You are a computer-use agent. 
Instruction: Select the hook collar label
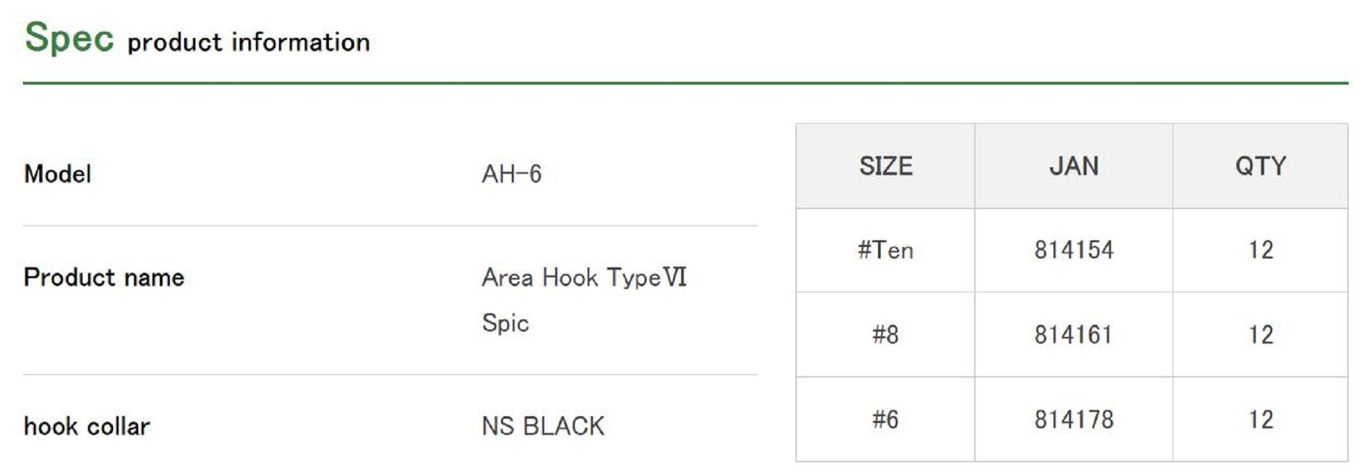click(87, 426)
